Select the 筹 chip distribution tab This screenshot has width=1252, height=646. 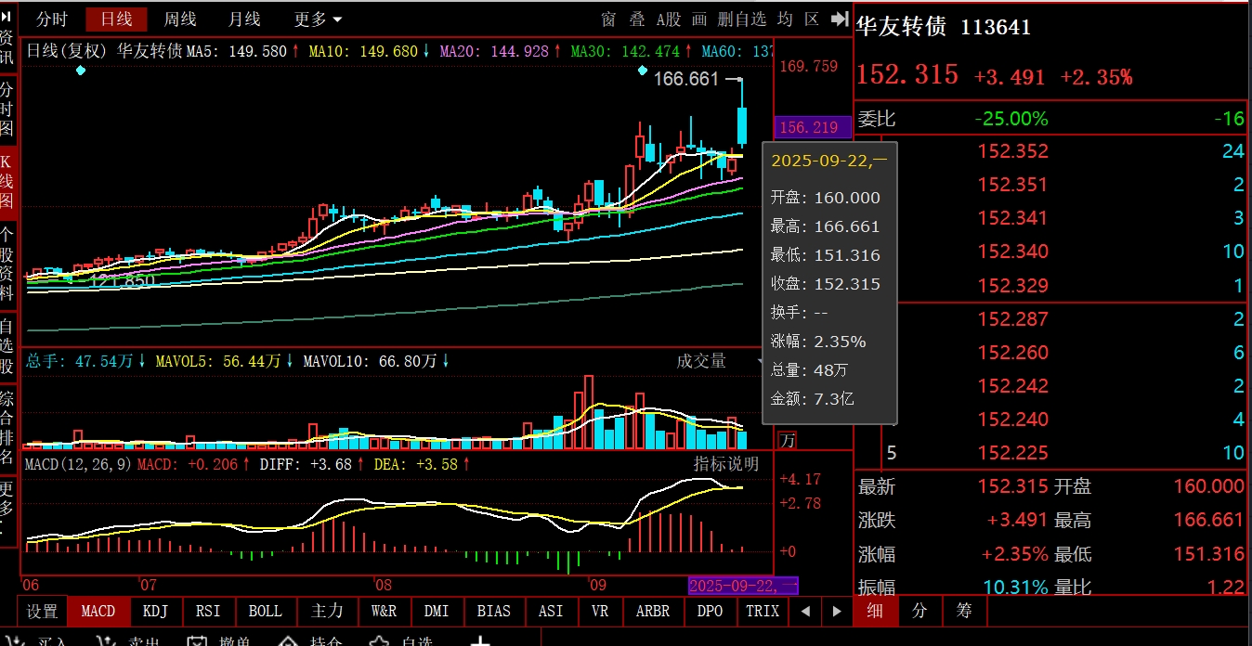pyautogui.click(x=964, y=611)
